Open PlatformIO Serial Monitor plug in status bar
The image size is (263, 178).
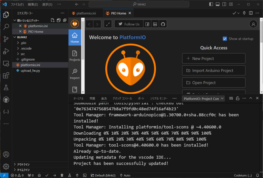click(77, 175)
